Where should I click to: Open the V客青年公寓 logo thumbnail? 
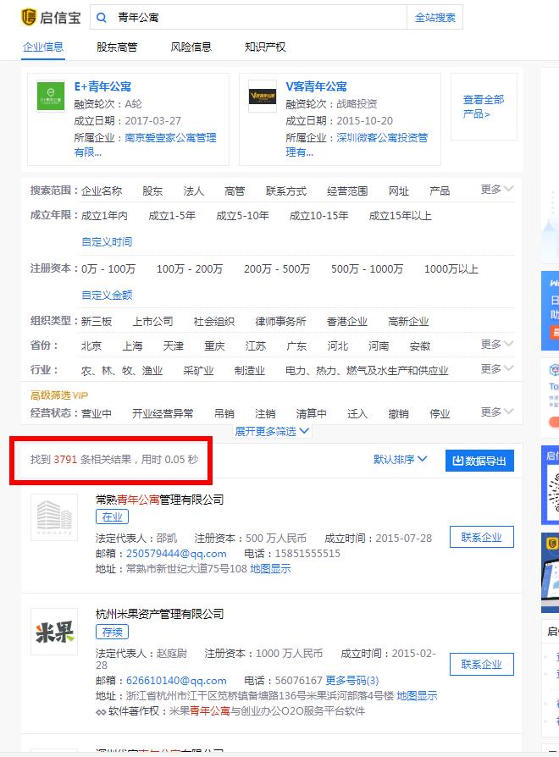tap(263, 96)
